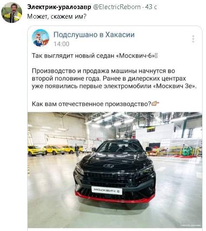This screenshot has width=206, height=231.
Task: Click the 14:00 post time
Action: pos(61,44)
